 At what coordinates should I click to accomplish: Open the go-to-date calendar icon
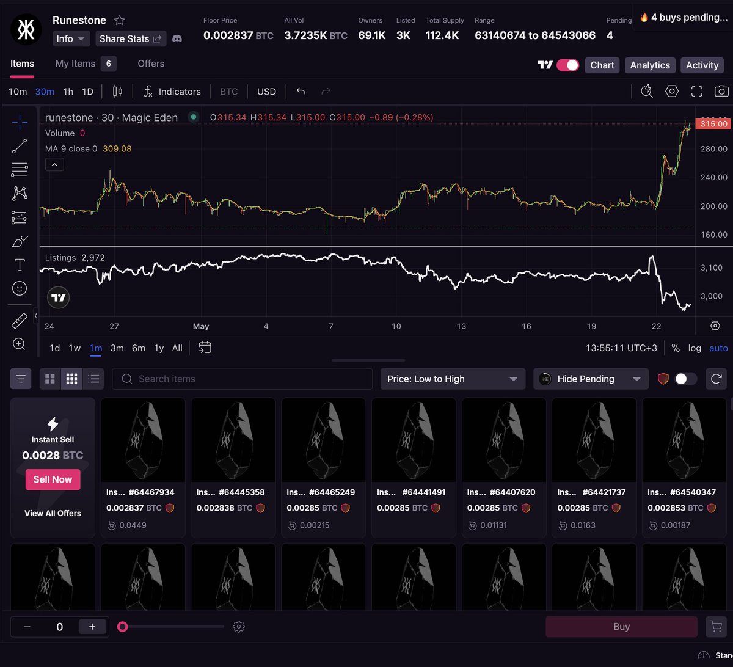205,348
